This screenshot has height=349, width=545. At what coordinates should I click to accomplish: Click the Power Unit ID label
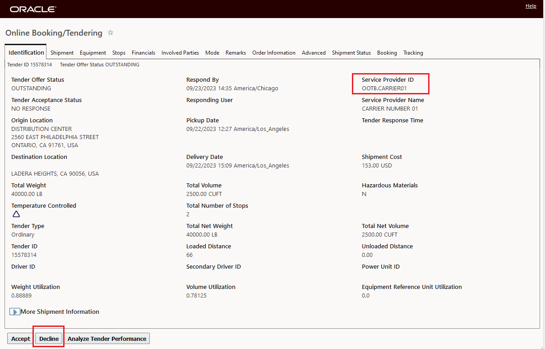[381, 267]
